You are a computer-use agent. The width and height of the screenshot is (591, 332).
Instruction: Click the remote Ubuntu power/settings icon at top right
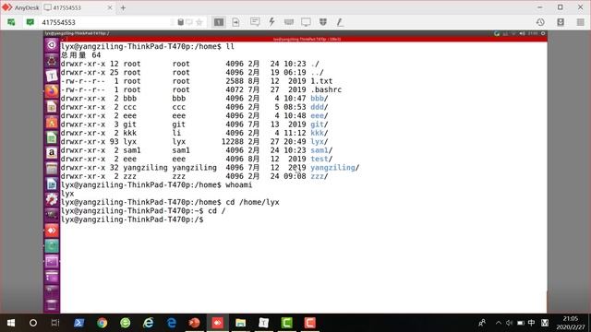pos(543,33)
